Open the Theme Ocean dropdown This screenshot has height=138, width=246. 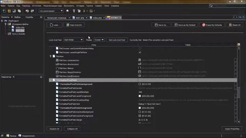99,40
